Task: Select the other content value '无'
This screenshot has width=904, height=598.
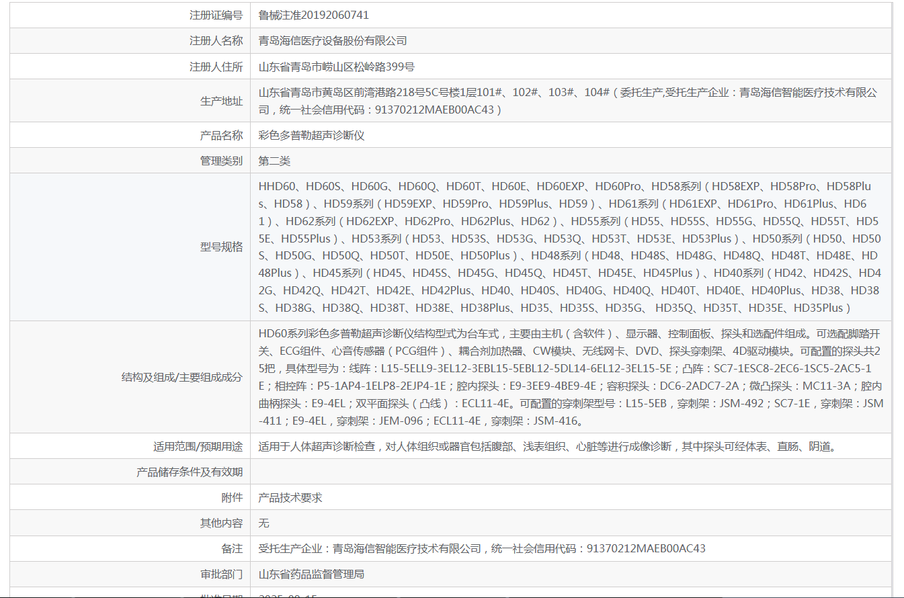Action: [x=264, y=523]
